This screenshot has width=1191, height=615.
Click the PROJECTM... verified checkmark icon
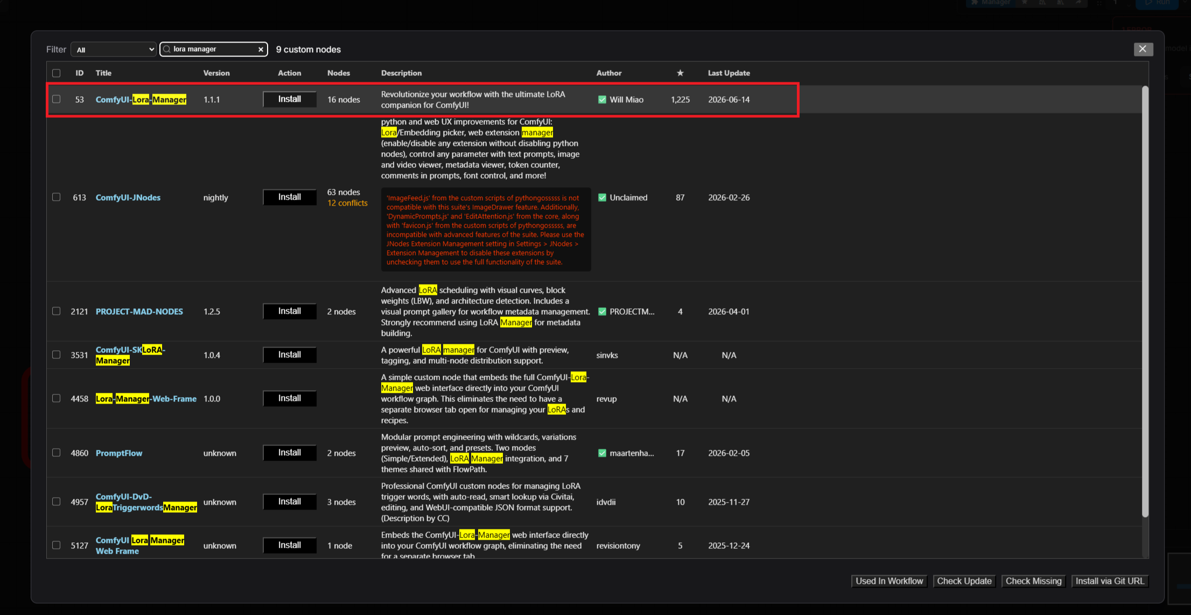[602, 312]
